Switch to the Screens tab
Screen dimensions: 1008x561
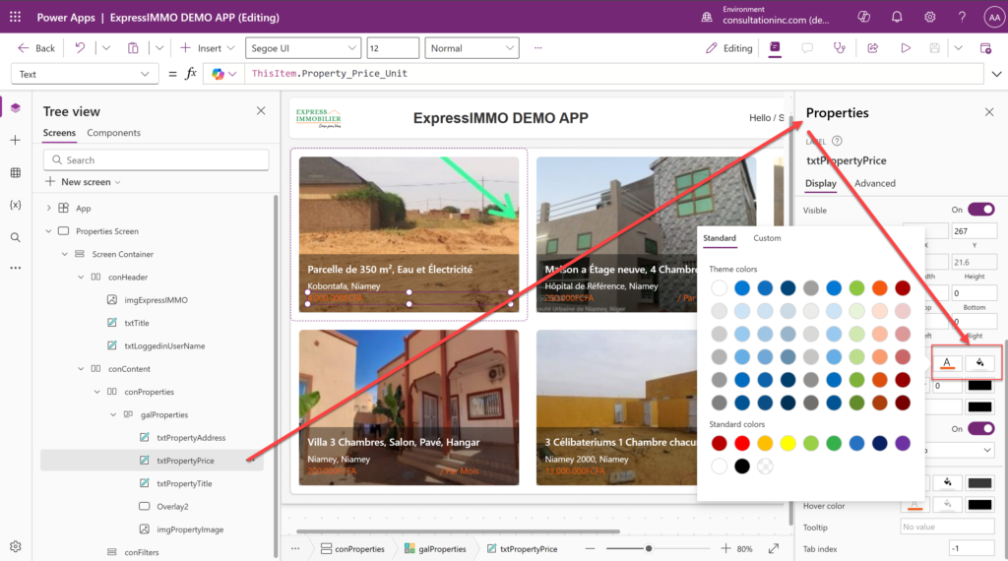pyautogui.click(x=59, y=133)
